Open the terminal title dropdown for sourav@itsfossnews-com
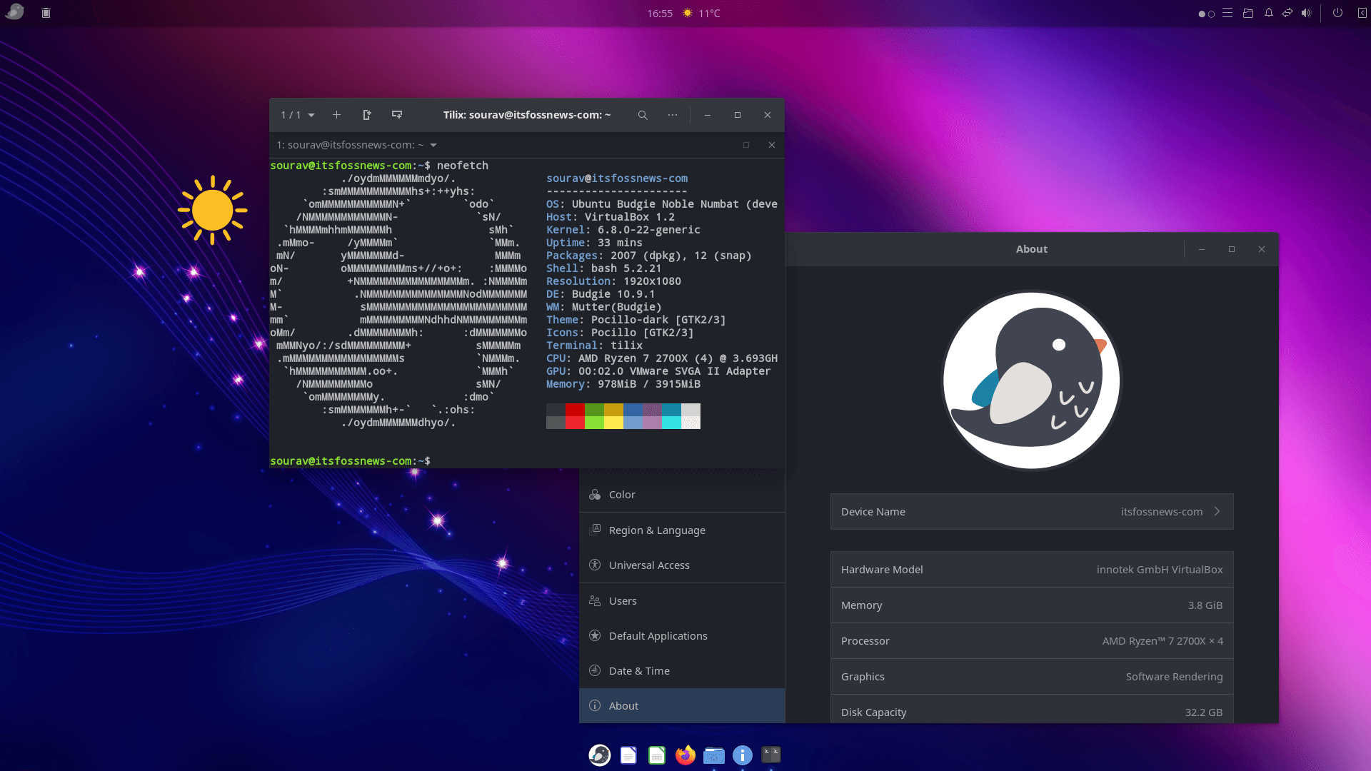Screen dimensions: 1371x771 [x=434, y=145]
